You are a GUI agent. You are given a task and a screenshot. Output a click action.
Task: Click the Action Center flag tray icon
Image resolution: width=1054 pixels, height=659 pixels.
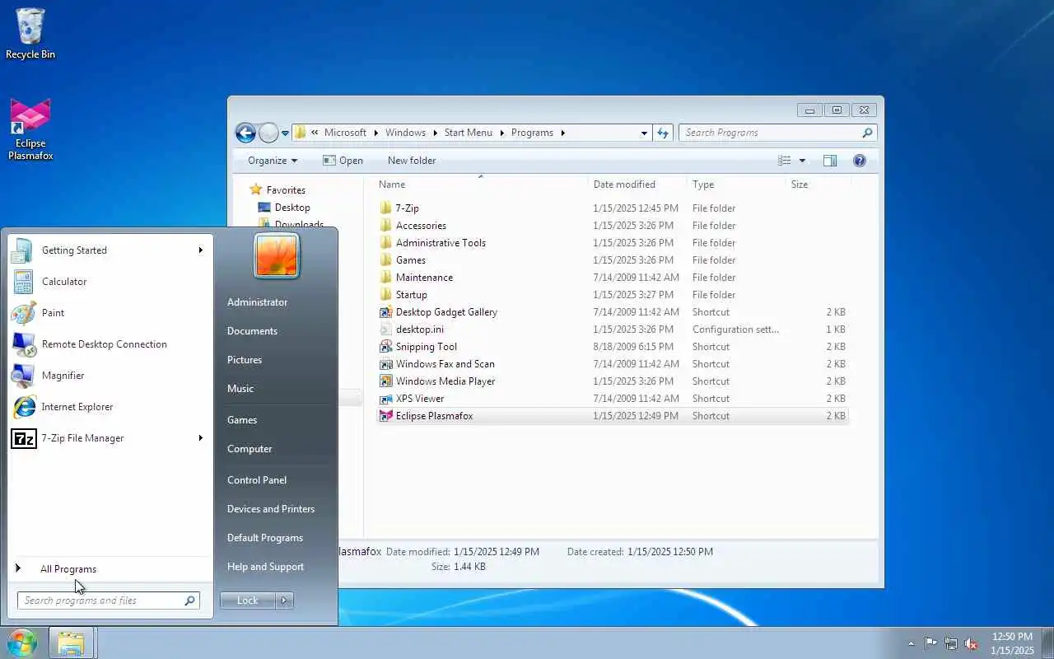(930, 643)
